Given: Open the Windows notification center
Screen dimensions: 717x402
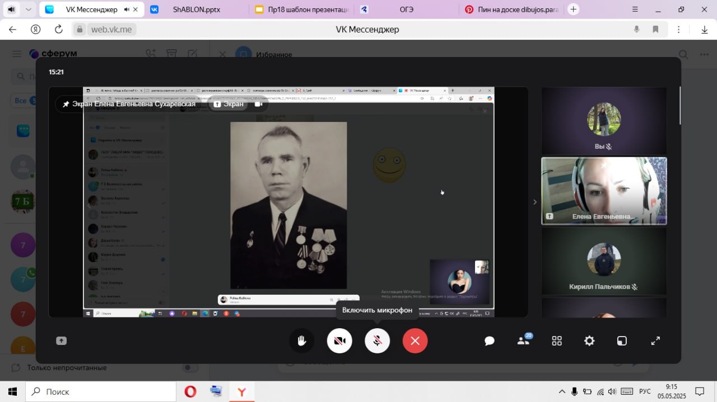Looking at the screenshot, I should coord(700,391).
